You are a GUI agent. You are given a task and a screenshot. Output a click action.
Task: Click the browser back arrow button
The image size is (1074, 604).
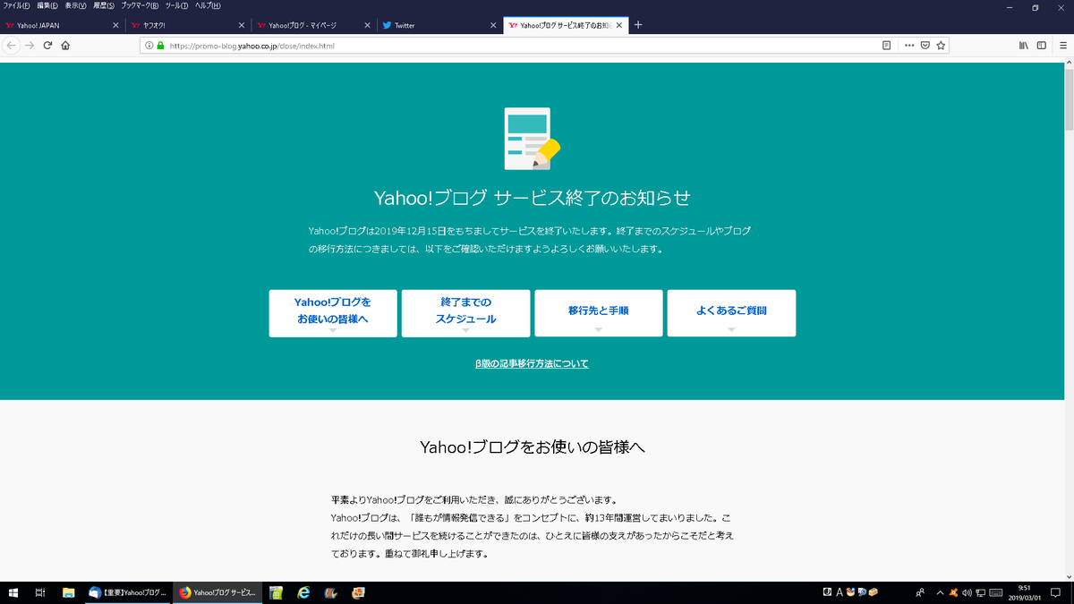point(12,45)
